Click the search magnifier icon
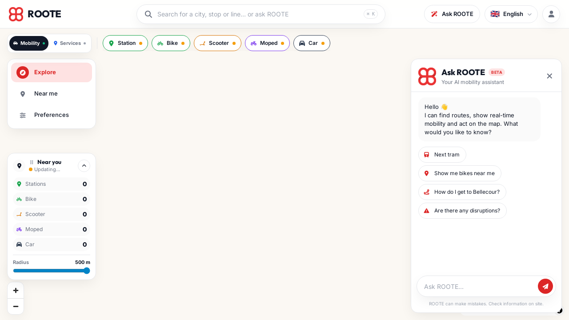 tap(148, 14)
